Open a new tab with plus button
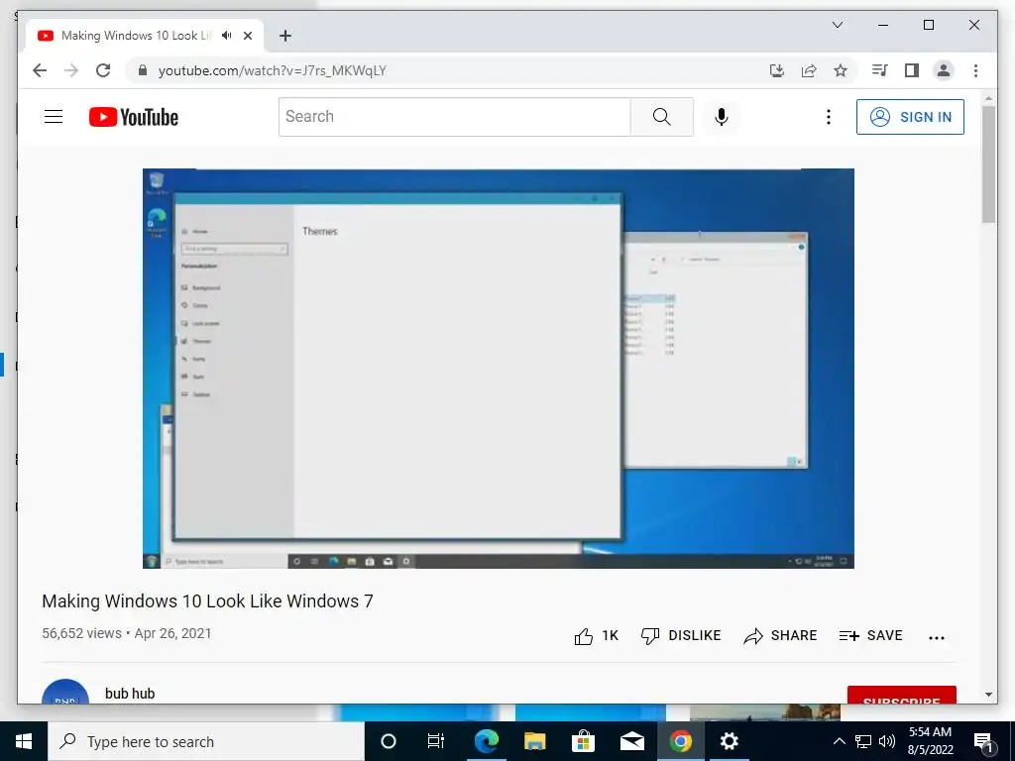 tap(285, 36)
